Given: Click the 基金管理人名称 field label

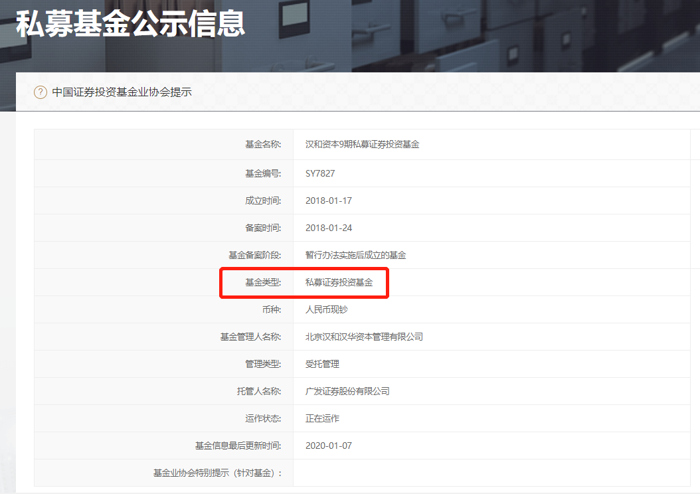Looking at the screenshot, I should pos(253,337).
